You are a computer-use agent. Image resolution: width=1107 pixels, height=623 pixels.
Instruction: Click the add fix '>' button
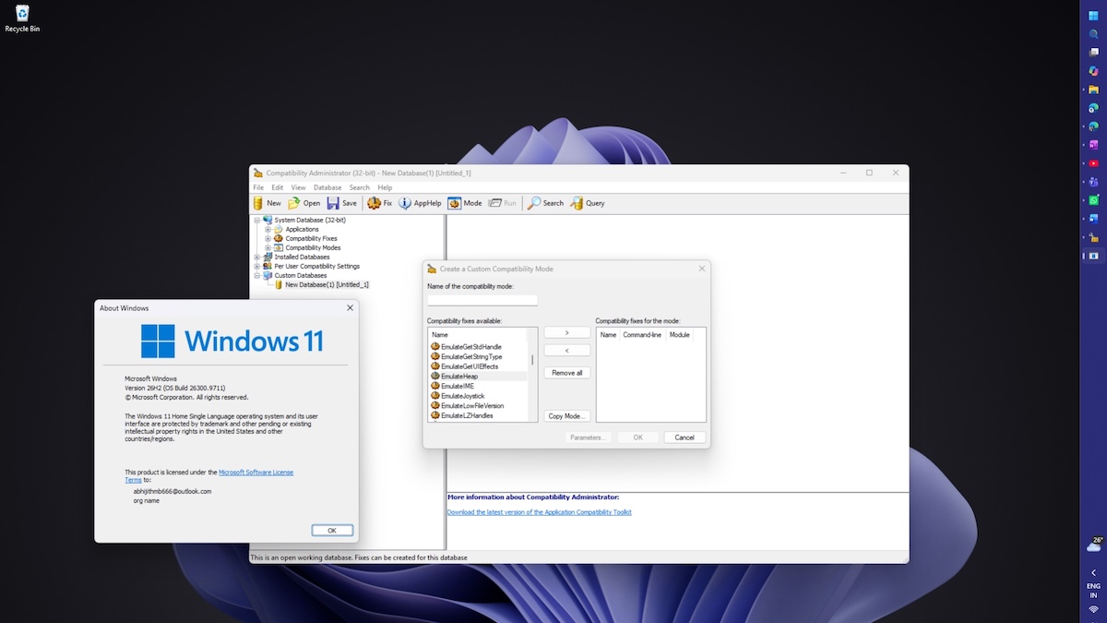[x=566, y=332]
